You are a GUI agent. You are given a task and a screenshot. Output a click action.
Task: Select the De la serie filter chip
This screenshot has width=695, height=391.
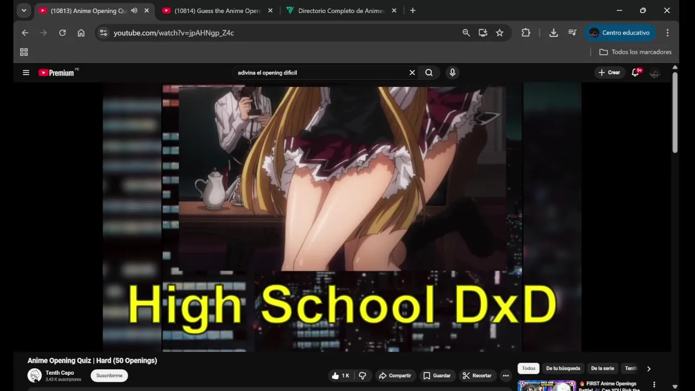coord(603,368)
